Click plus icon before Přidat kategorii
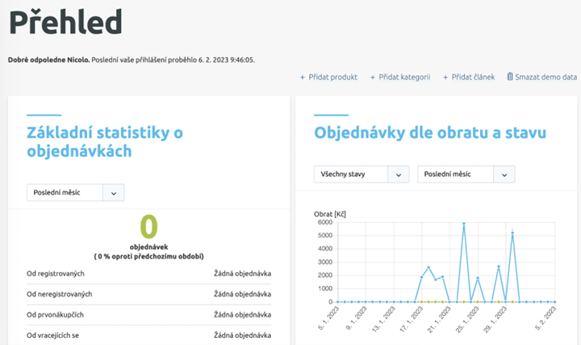This screenshot has width=581, height=345. [373, 78]
